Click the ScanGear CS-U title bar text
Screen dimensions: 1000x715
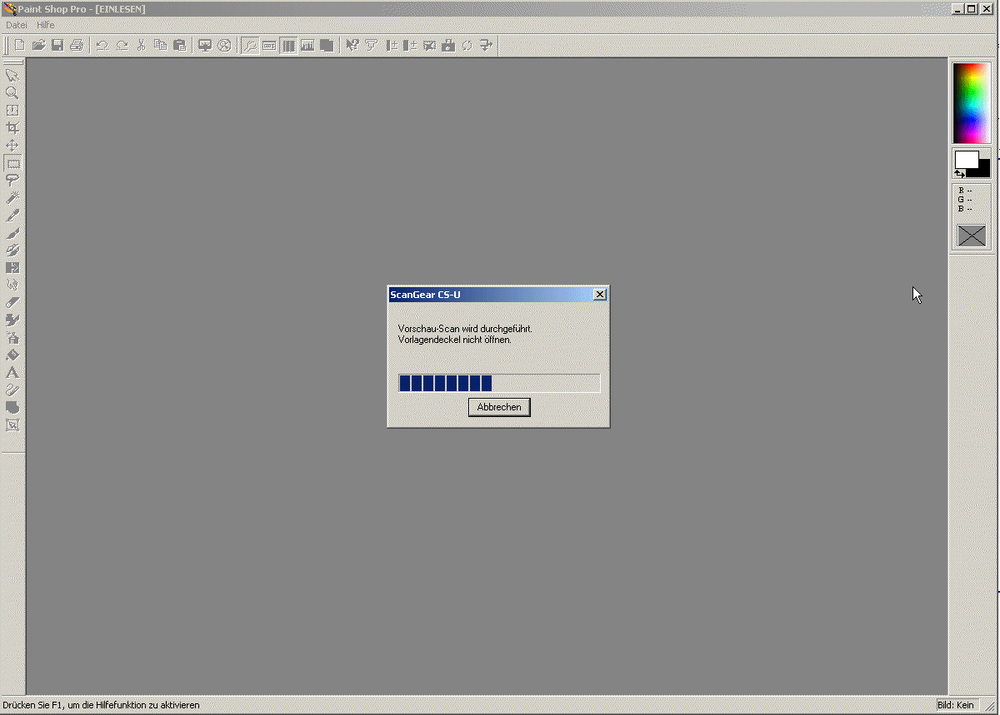coord(425,295)
